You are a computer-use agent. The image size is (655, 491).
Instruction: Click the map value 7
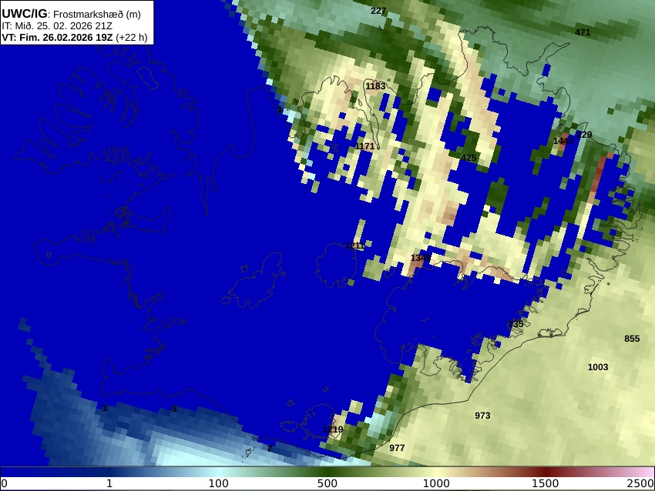click(270, 449)
